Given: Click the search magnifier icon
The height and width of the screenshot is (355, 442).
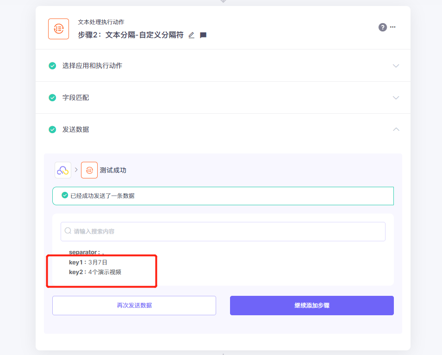Looking at the screenshot, I should click(x=68, y=231).
